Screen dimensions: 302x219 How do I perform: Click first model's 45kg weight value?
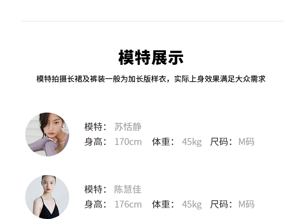[192, 142]
